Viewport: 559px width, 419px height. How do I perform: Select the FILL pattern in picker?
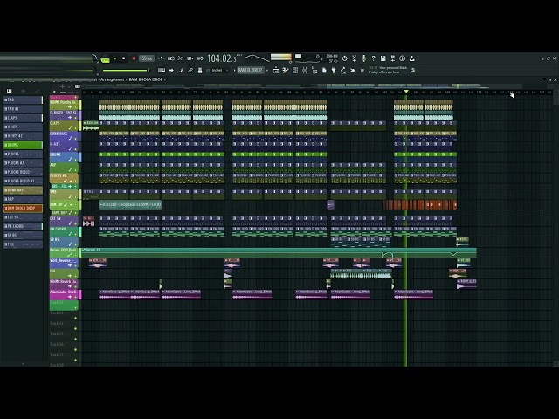24,244
